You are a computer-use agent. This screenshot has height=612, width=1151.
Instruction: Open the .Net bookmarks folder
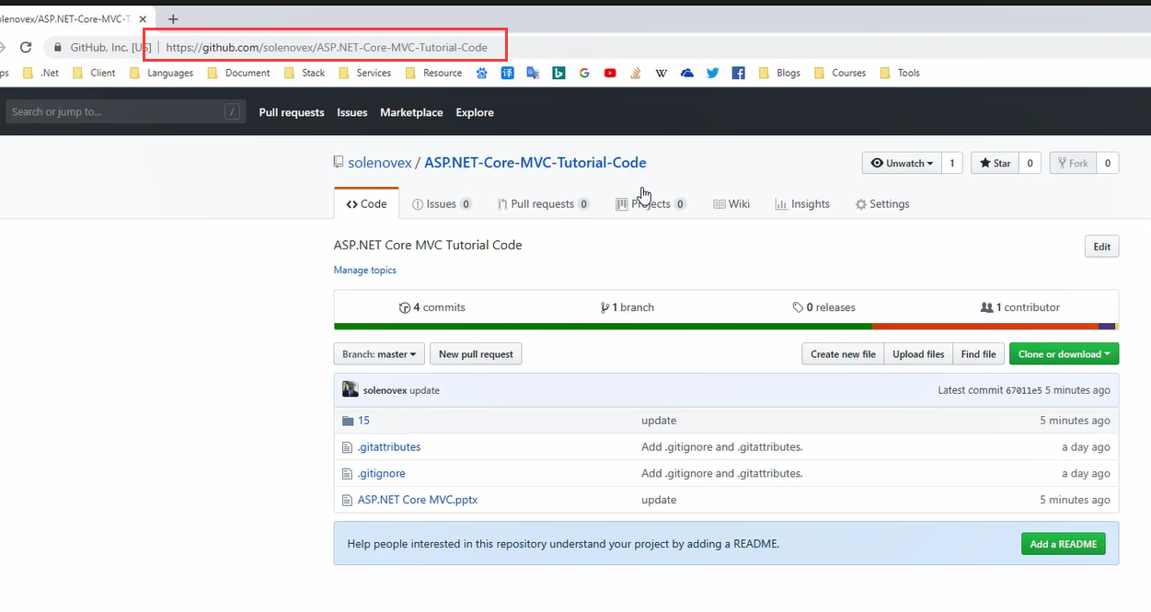click(x=40, y=73)
